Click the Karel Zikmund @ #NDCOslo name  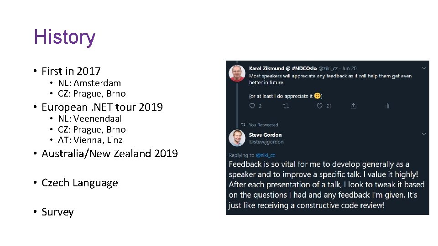282,68
